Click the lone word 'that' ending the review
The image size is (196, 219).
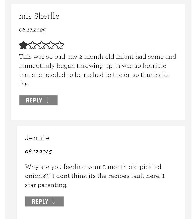pyautogui.click(x=25, y=84)
